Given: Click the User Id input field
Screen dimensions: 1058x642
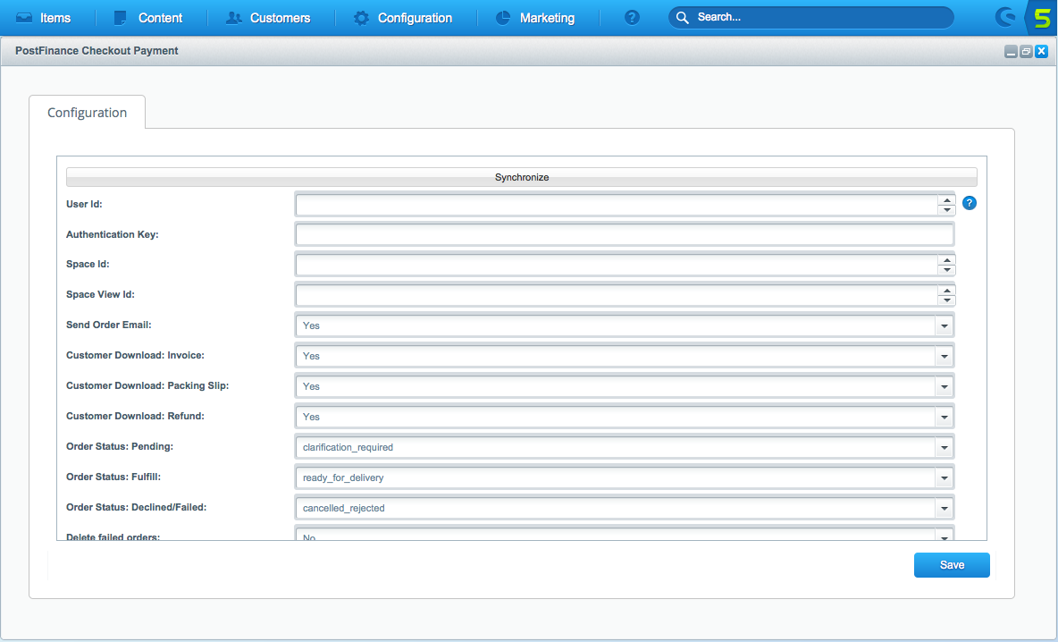Looking at the screenshot, I should point(617,204).
